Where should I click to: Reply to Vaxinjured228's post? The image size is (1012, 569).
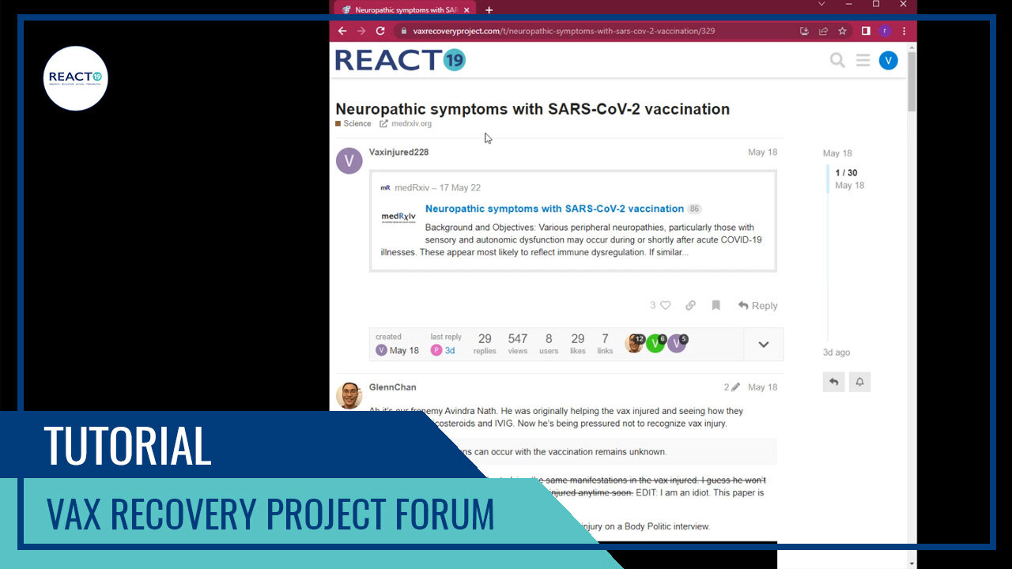(758, 305)
